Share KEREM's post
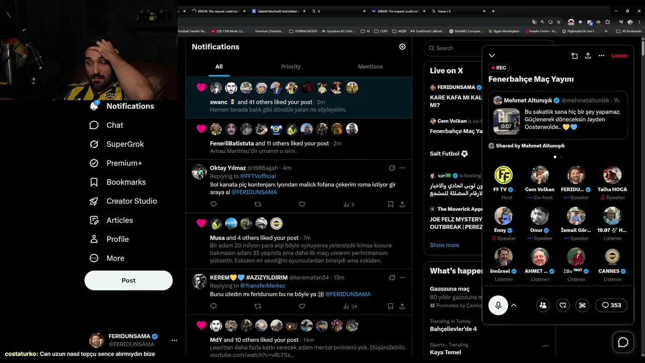The image size is (645, 363). pos(402,306)
